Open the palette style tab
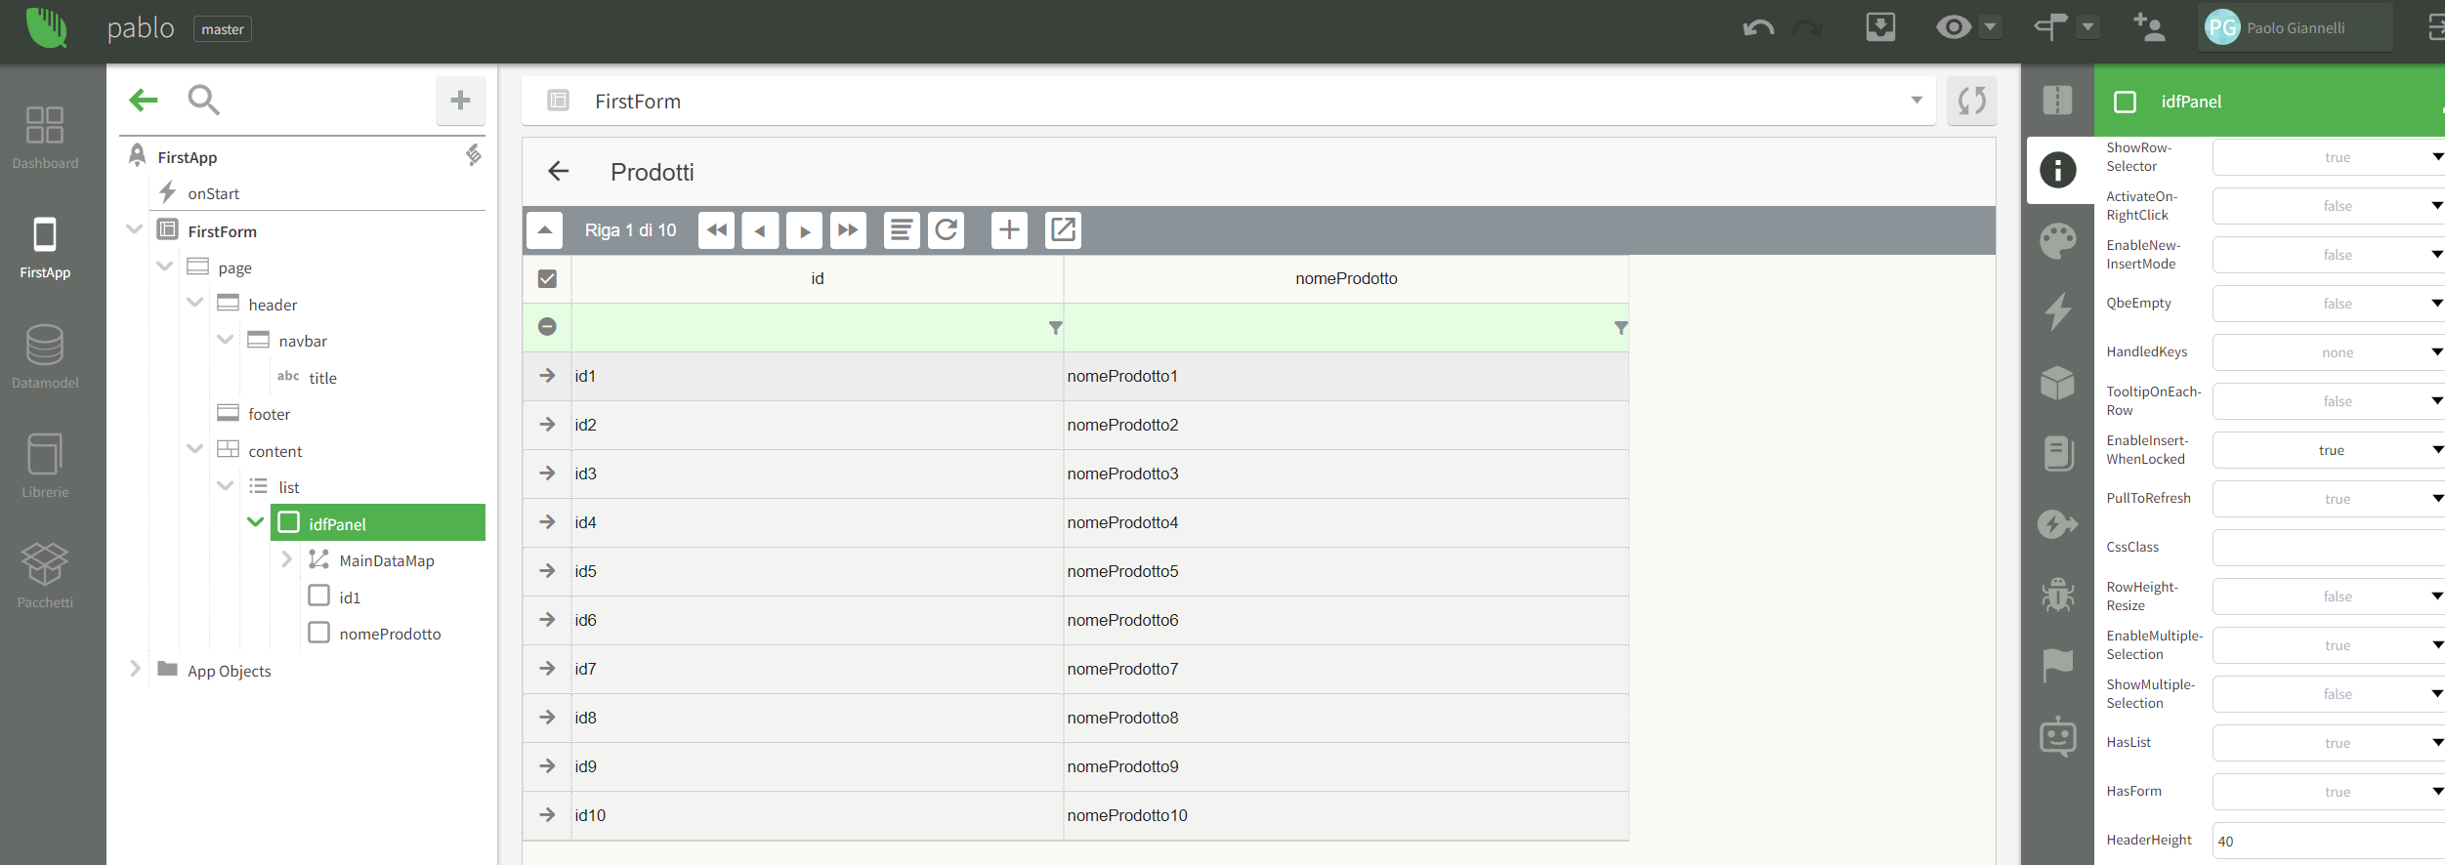 click(x=2057, y=241)
